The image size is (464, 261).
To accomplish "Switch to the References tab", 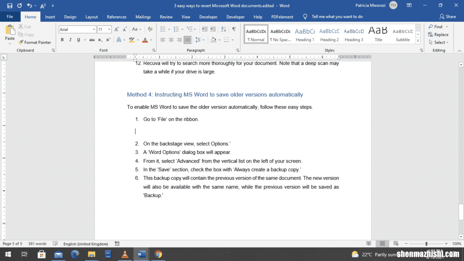I will tap(116, 17).
